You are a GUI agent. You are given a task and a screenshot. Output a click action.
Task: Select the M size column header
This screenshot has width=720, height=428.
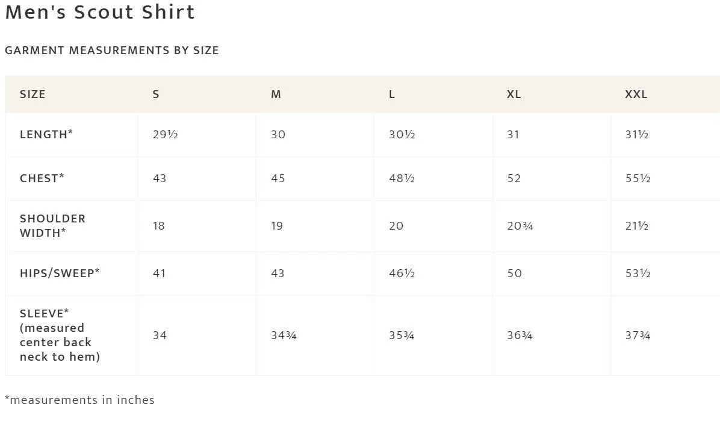[x=276, y=94]
